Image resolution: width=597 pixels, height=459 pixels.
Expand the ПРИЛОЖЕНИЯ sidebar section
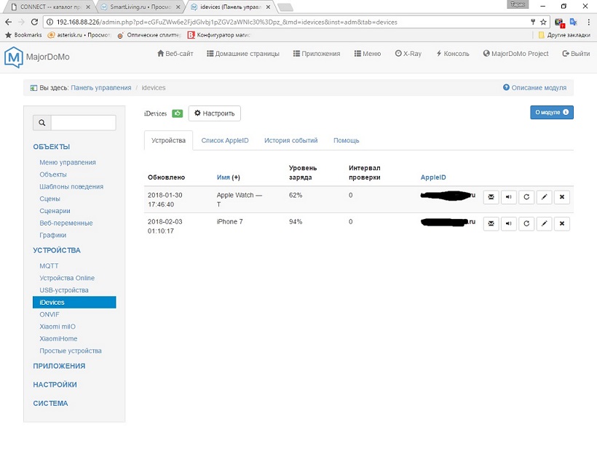[59, 366]
